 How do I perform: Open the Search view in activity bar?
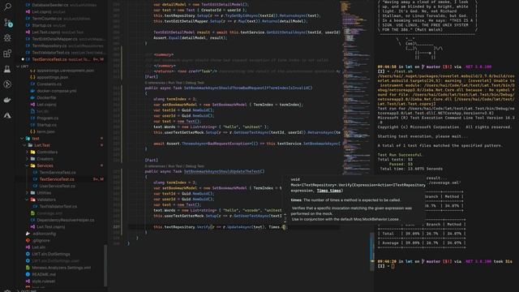point(7,6)
